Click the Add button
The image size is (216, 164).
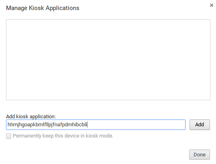[200, 125]
